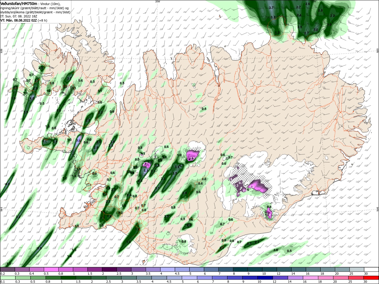Click the 7.0 precipitation value on the map
This screenshot has height=284, width=379.
point(78,141)
